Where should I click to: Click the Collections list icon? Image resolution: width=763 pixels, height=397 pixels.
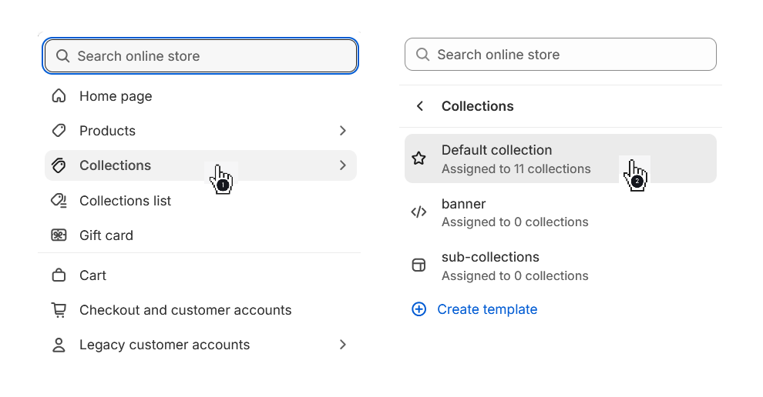59,200
